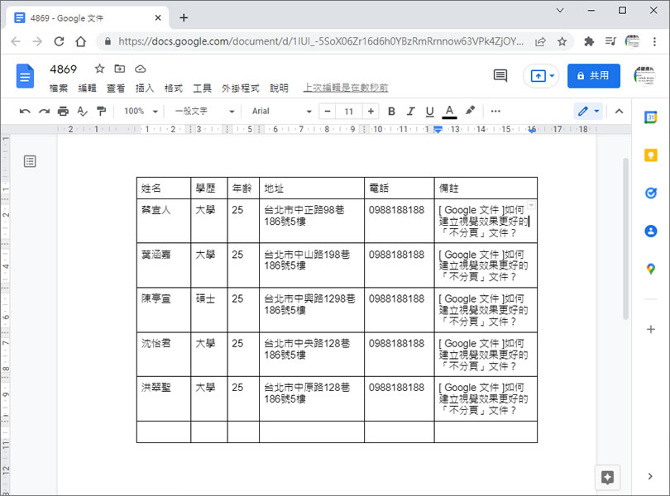670x496 pixels.
Task: Click the Undo arrow icon
Action: click(25, 112)
